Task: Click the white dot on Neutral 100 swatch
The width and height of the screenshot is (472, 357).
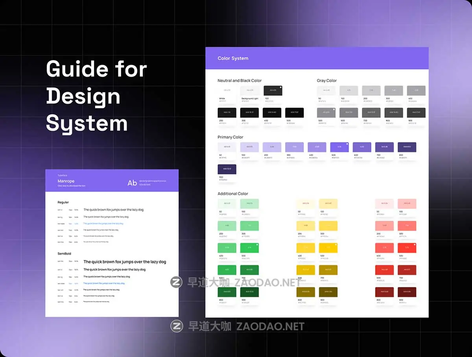Action: (280, 87)
